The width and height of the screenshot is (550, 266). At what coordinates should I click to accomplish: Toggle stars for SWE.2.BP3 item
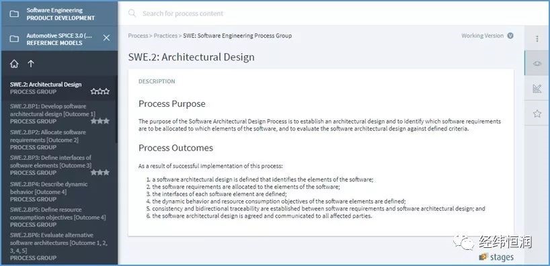[x=100, y=173]
